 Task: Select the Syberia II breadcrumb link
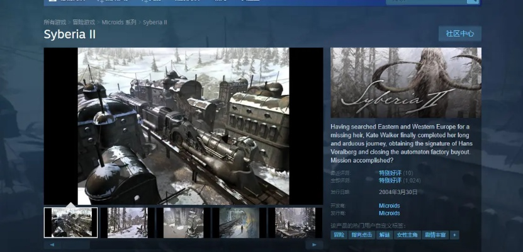click(155, 22)
